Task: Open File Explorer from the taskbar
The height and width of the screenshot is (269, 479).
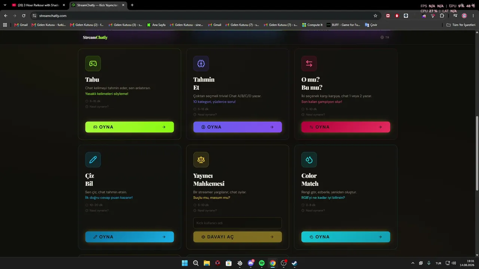Action: [x=207, y=263]
